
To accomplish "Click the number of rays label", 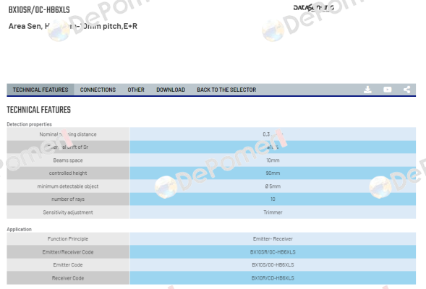I will pos(68,199).
